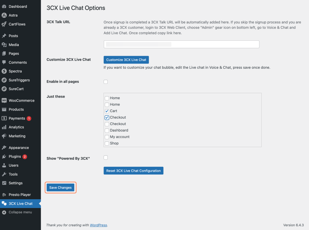This screenshot has width=309, height=230.
Task: Uncheck the Cart page checkbox
Action: (x=107, y=111)
